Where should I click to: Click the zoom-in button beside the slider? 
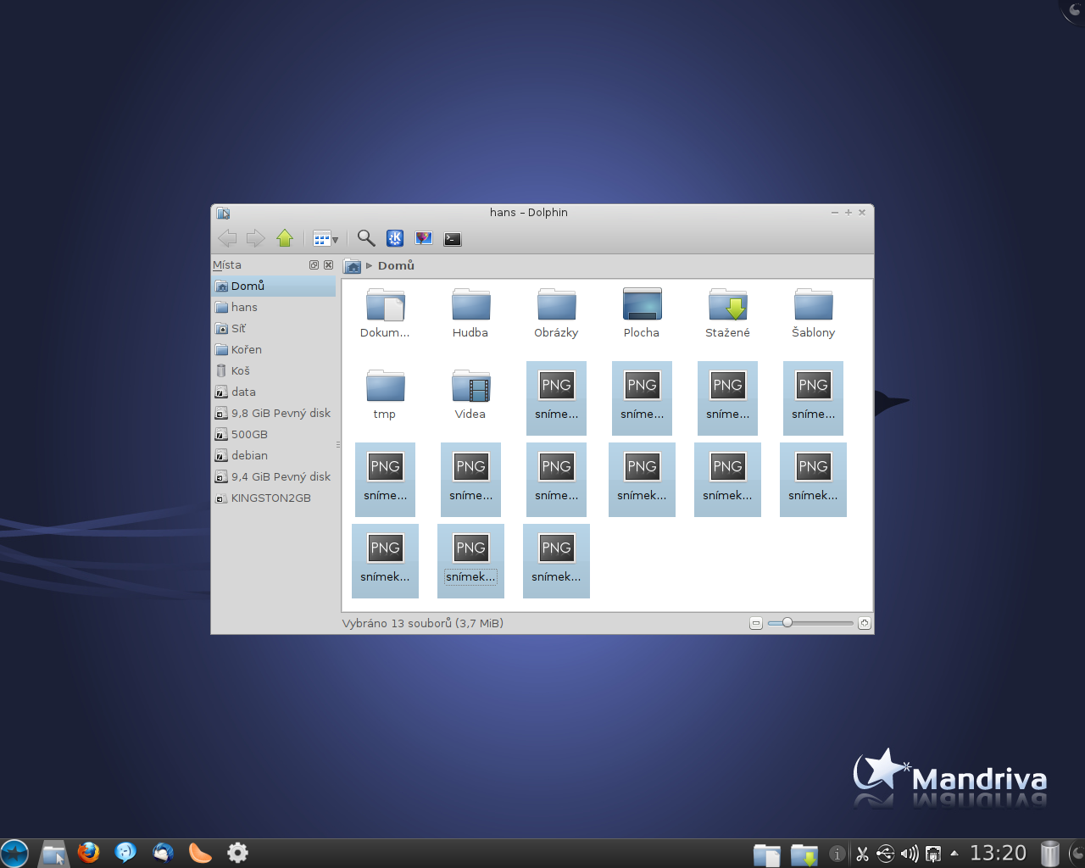864,623
